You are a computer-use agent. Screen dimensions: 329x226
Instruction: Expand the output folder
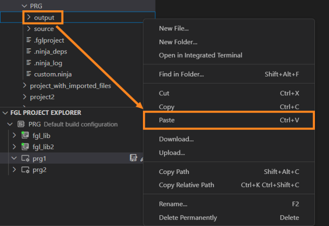tap(29, 18)
